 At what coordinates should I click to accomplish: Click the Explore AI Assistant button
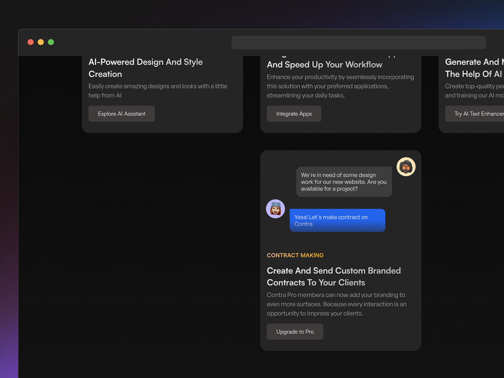click(122, 114)
